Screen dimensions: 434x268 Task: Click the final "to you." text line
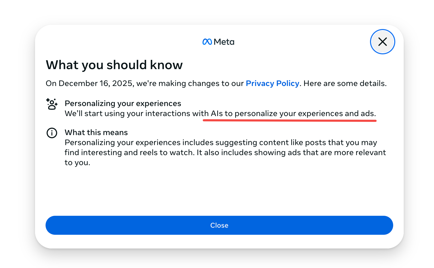(77, 162)
